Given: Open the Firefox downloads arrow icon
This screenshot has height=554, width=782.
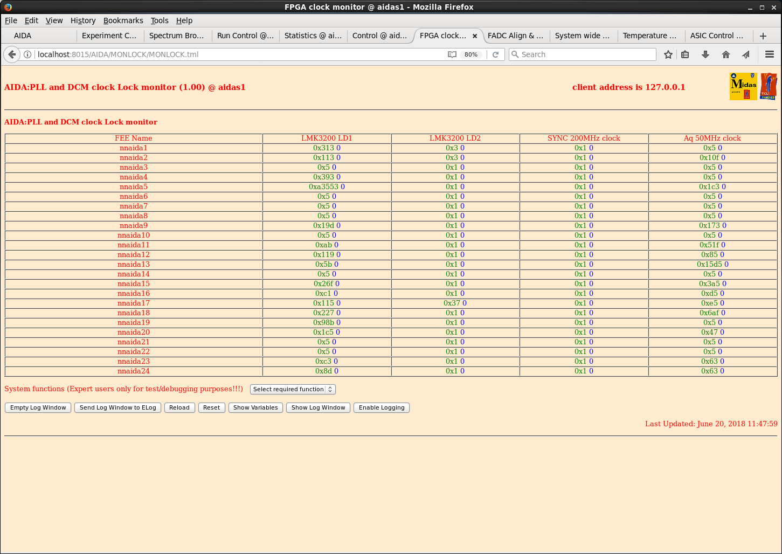Looking at the screenshot, I should (x=705, y=54).
